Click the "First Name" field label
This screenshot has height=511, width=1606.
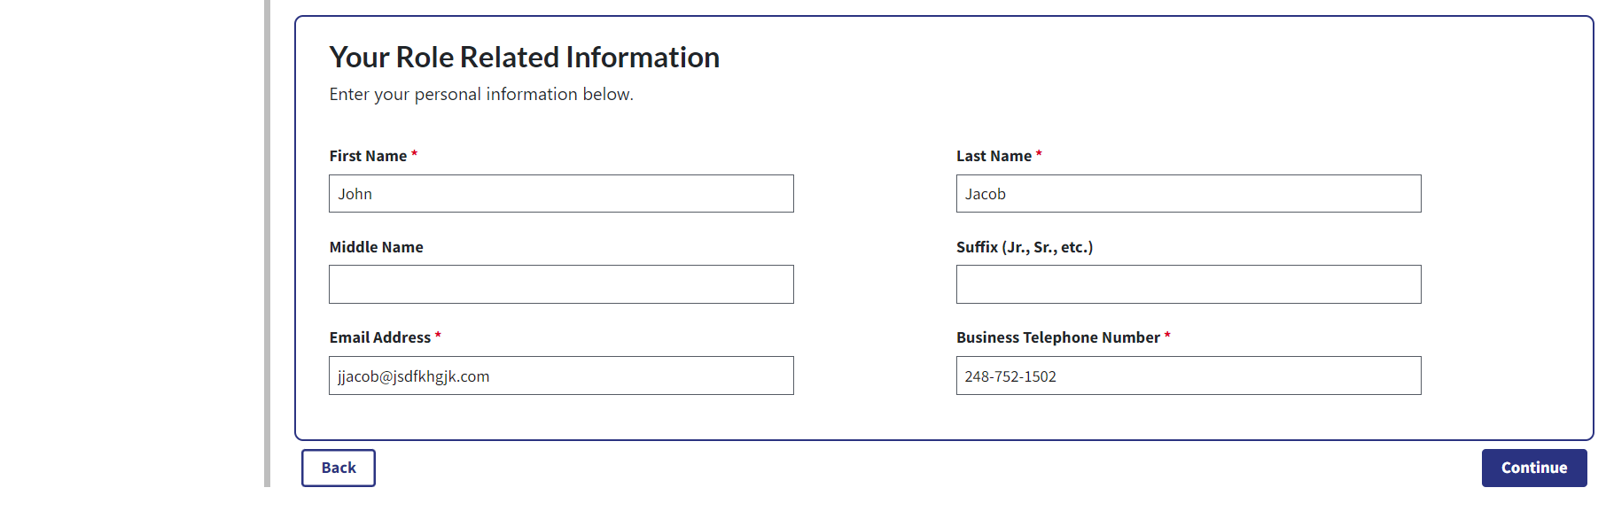(x=368, y=156)
